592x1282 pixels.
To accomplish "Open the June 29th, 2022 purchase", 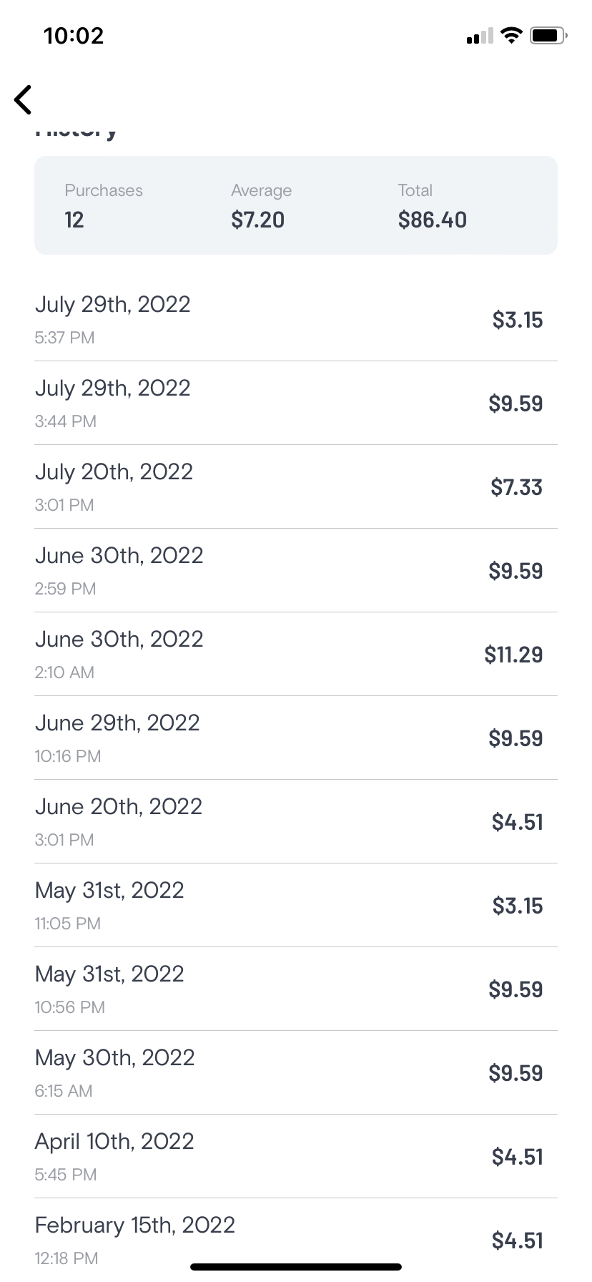I will pyautogui.click(x=296, y=738).
